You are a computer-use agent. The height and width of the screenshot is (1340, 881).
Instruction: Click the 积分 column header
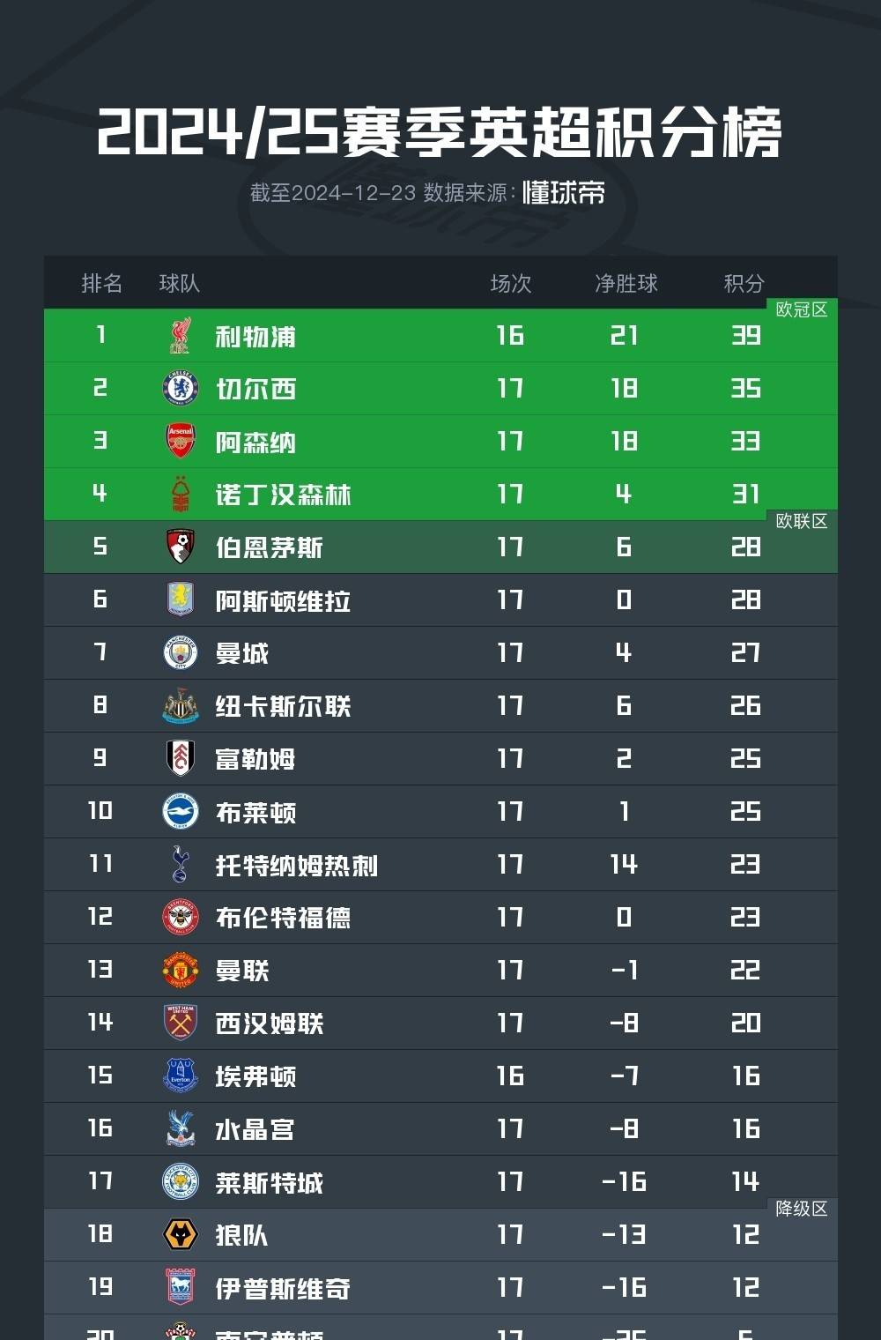tap(744, 283)
